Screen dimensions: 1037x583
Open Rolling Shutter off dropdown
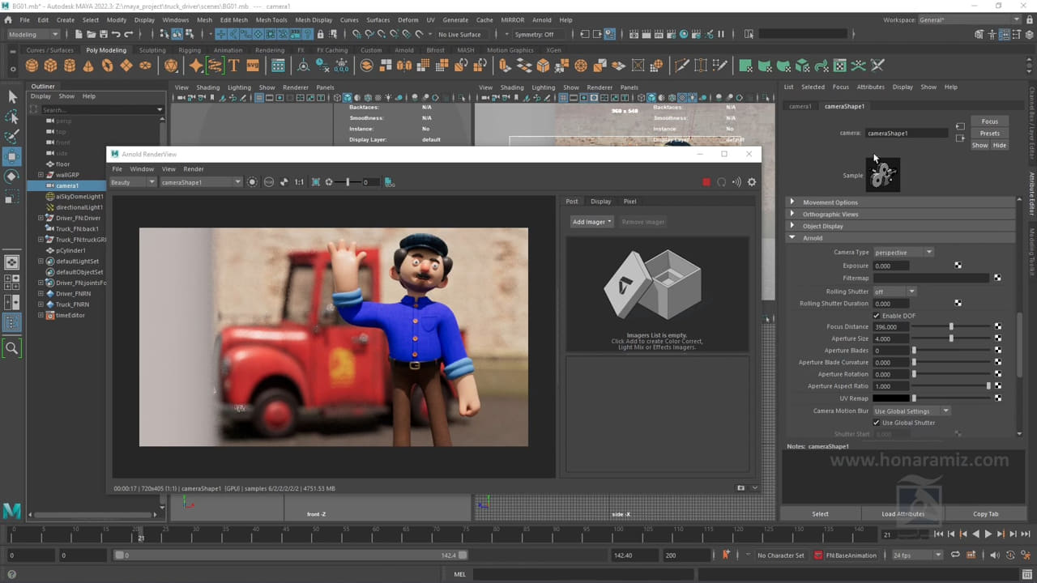coord(894,291)
